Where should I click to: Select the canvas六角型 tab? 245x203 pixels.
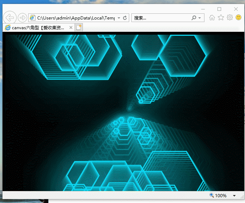coord(39,27)
